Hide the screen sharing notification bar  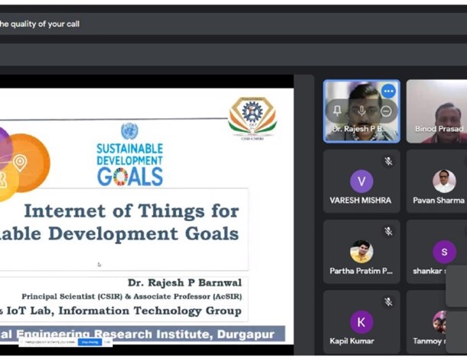coord(108,342)
